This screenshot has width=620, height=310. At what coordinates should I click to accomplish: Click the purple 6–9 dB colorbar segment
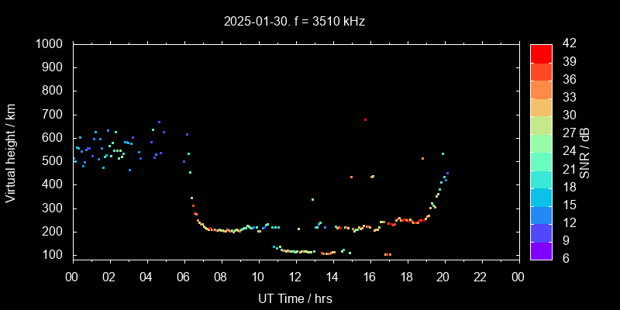tap(541, 250)
